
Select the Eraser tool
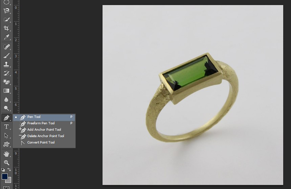[x=6, y=82]
